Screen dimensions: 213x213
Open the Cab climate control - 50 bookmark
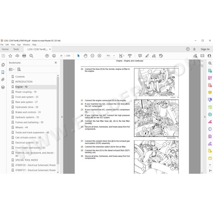pos(28,138)
